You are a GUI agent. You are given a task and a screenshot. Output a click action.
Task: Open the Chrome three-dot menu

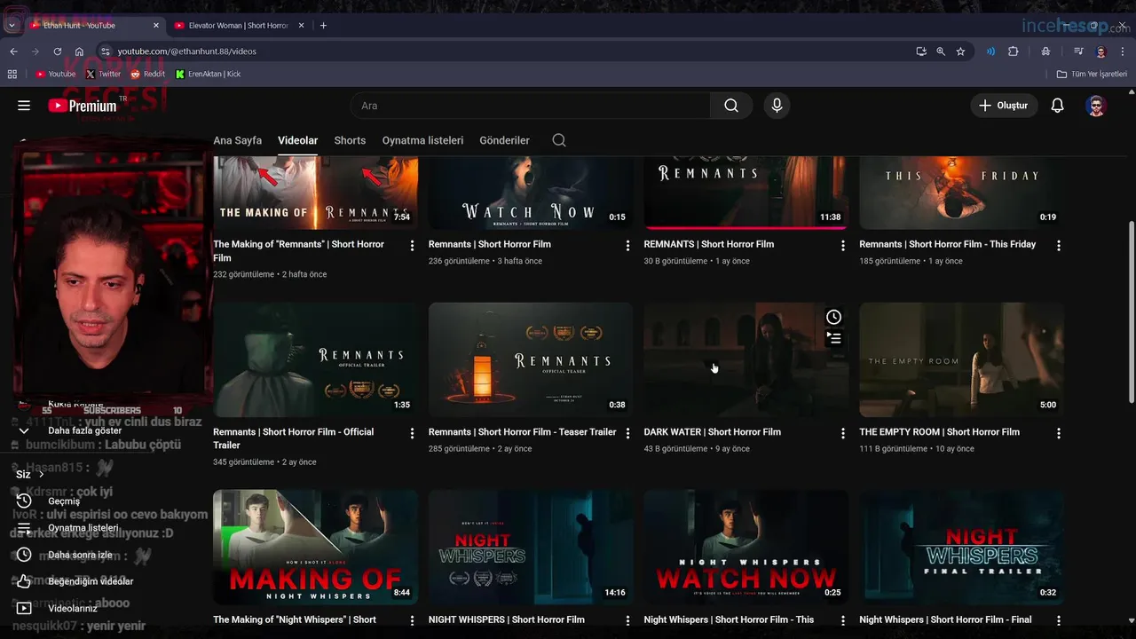pos(1123,51)
